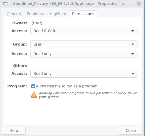Click 'Allow this file to run as a program' label

(x=67, y=86)
